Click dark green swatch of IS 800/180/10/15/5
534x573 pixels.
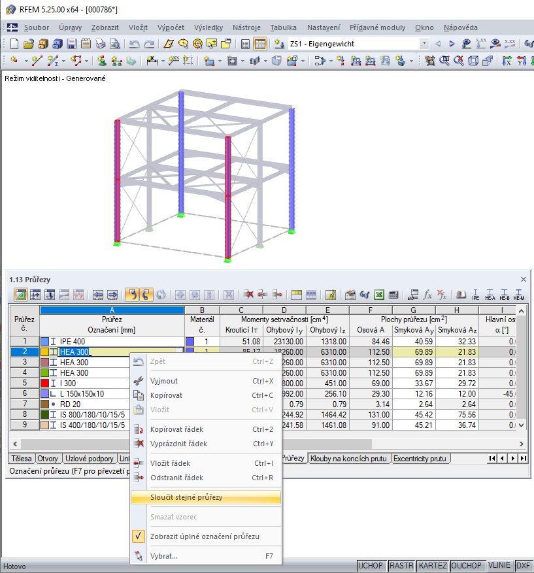pyautogui.click(x=44, y=415)
